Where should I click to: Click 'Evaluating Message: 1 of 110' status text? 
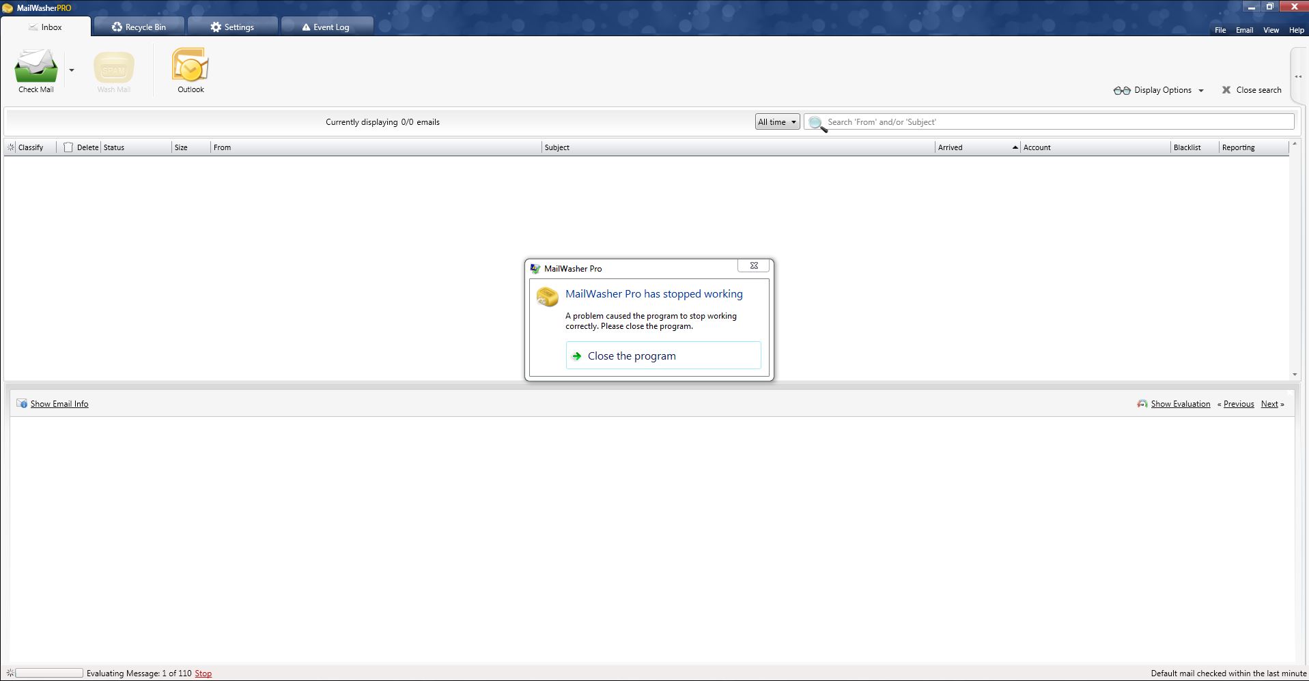tap(139, 673)
